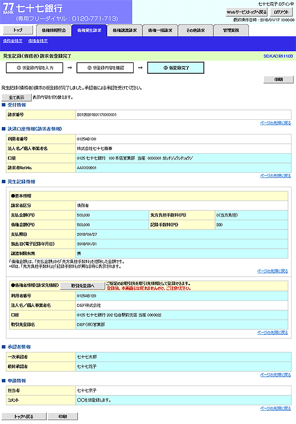Click the トップへ戻る button
The width and height of the screenshot is (296, 424).
24,417
